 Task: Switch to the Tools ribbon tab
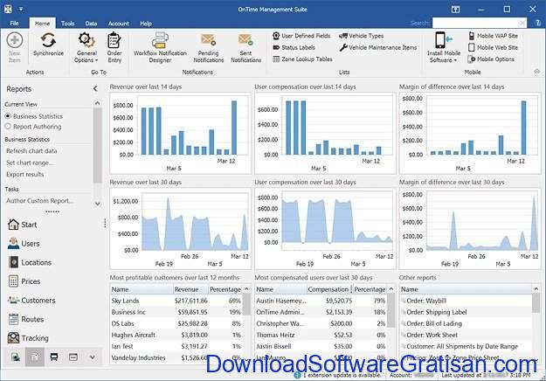pos(67,24)
